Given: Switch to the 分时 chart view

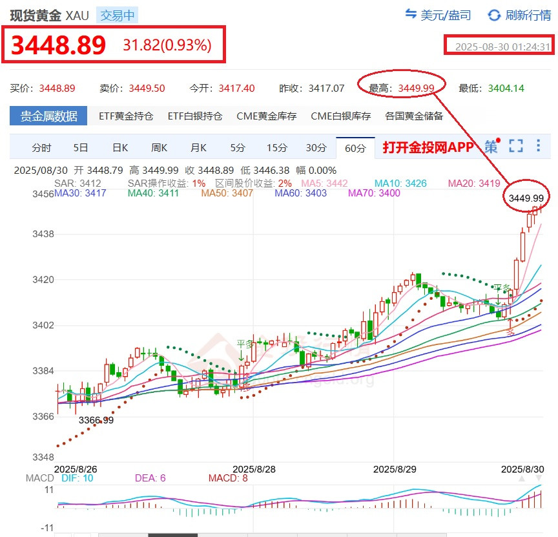Looking at the screenshot, I should [41, 147].
